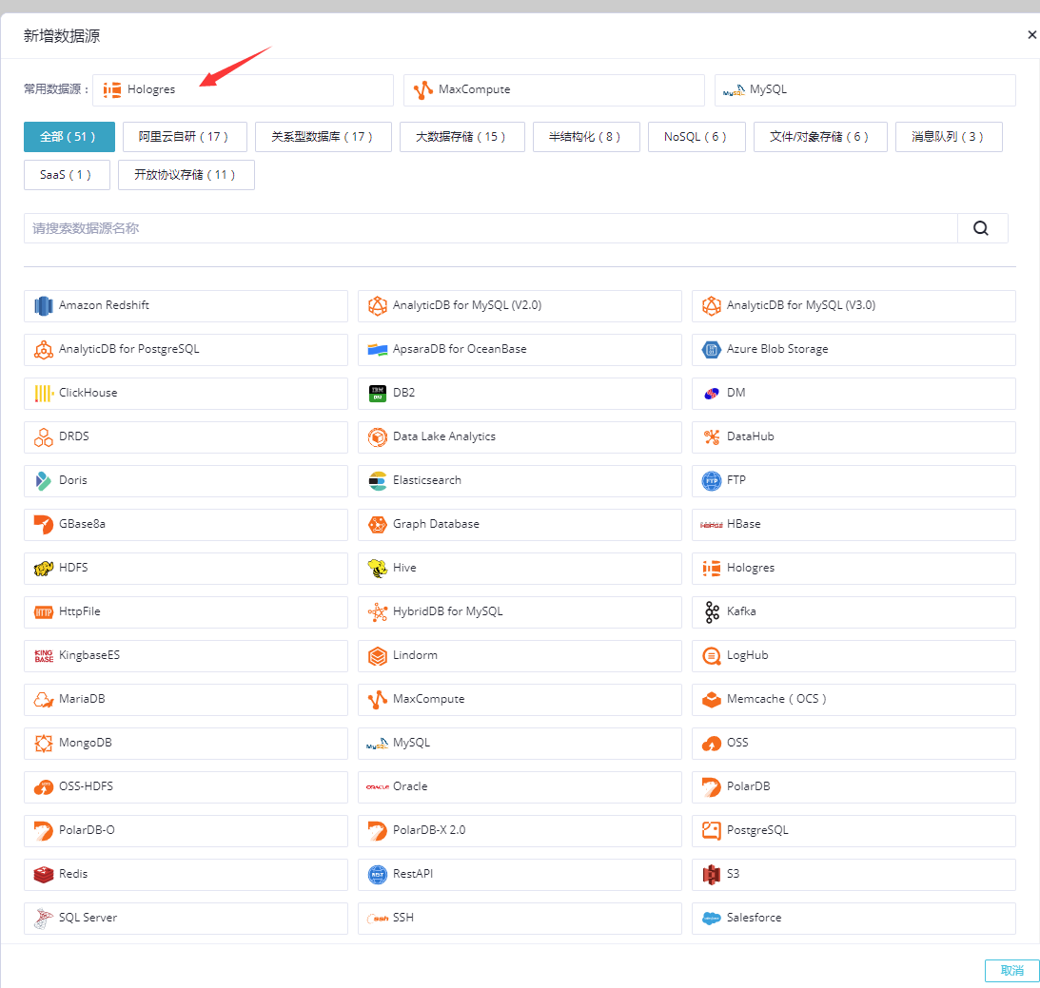This screenshot has width=1040, height=988.
Task: Select the Oracle data source
Action: (520, 787)
